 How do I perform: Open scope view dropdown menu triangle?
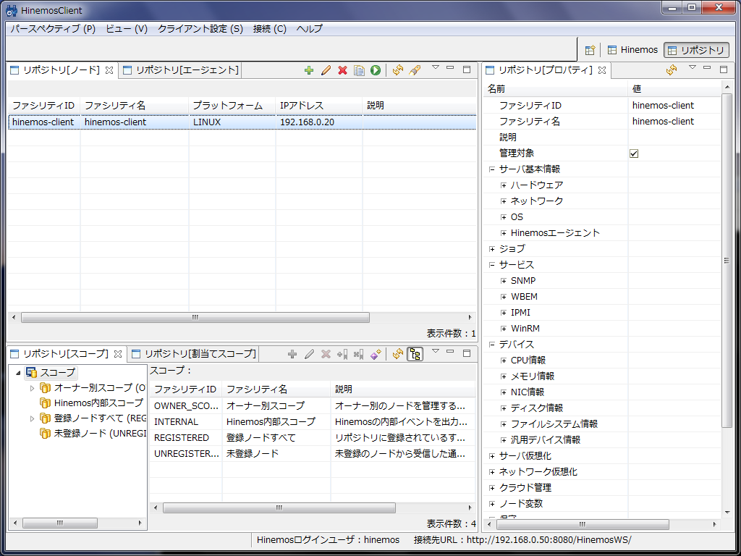436,351
